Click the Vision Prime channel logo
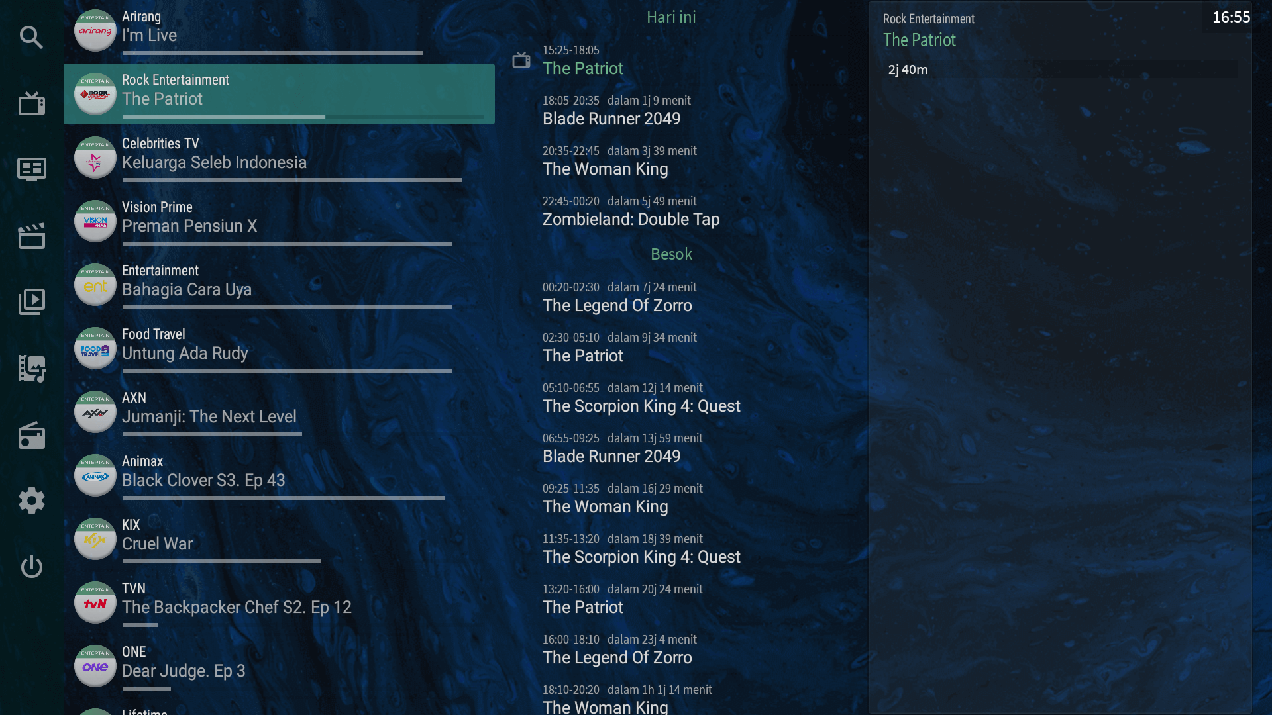This screenshot has height=715, width=1272. (x=95, y=221)
